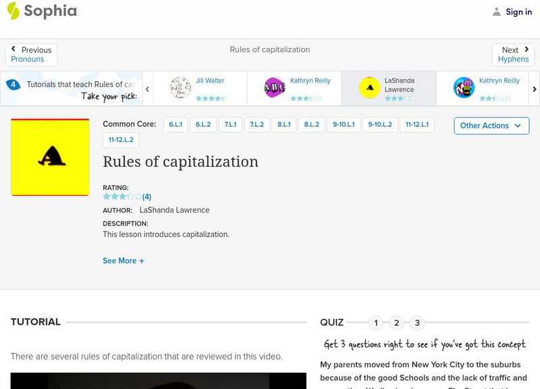Open the Other Actions dropdown
Image resolution: width=540 pixels, height=389 pixels.
[491, 126]
